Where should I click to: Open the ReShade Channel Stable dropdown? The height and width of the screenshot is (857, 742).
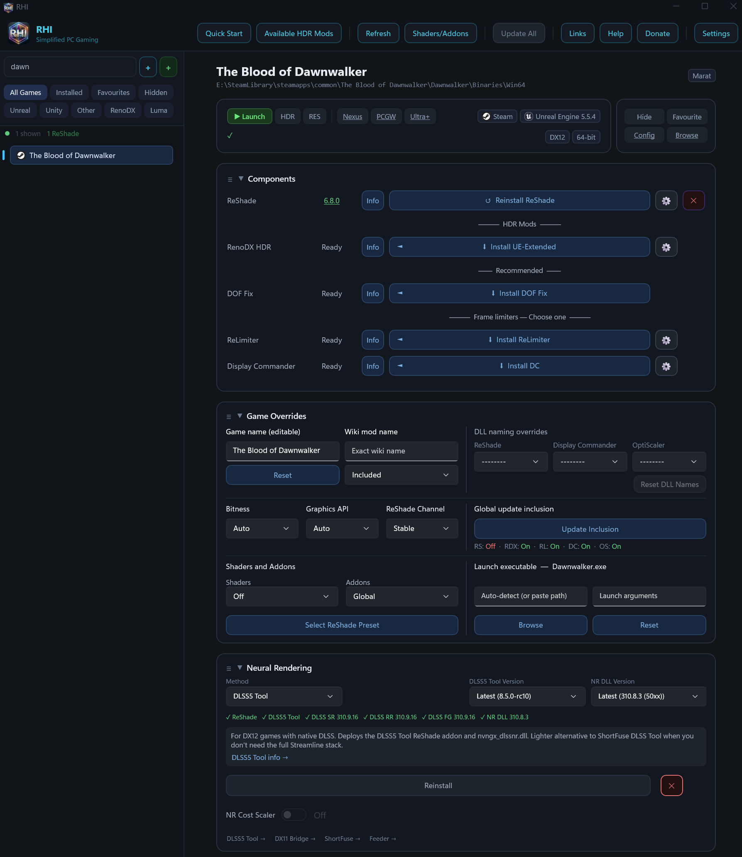(x=422, y=528)
